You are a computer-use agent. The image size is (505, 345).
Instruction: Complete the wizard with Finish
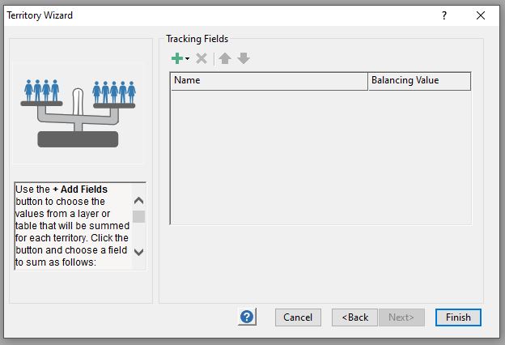pos(458,317)
